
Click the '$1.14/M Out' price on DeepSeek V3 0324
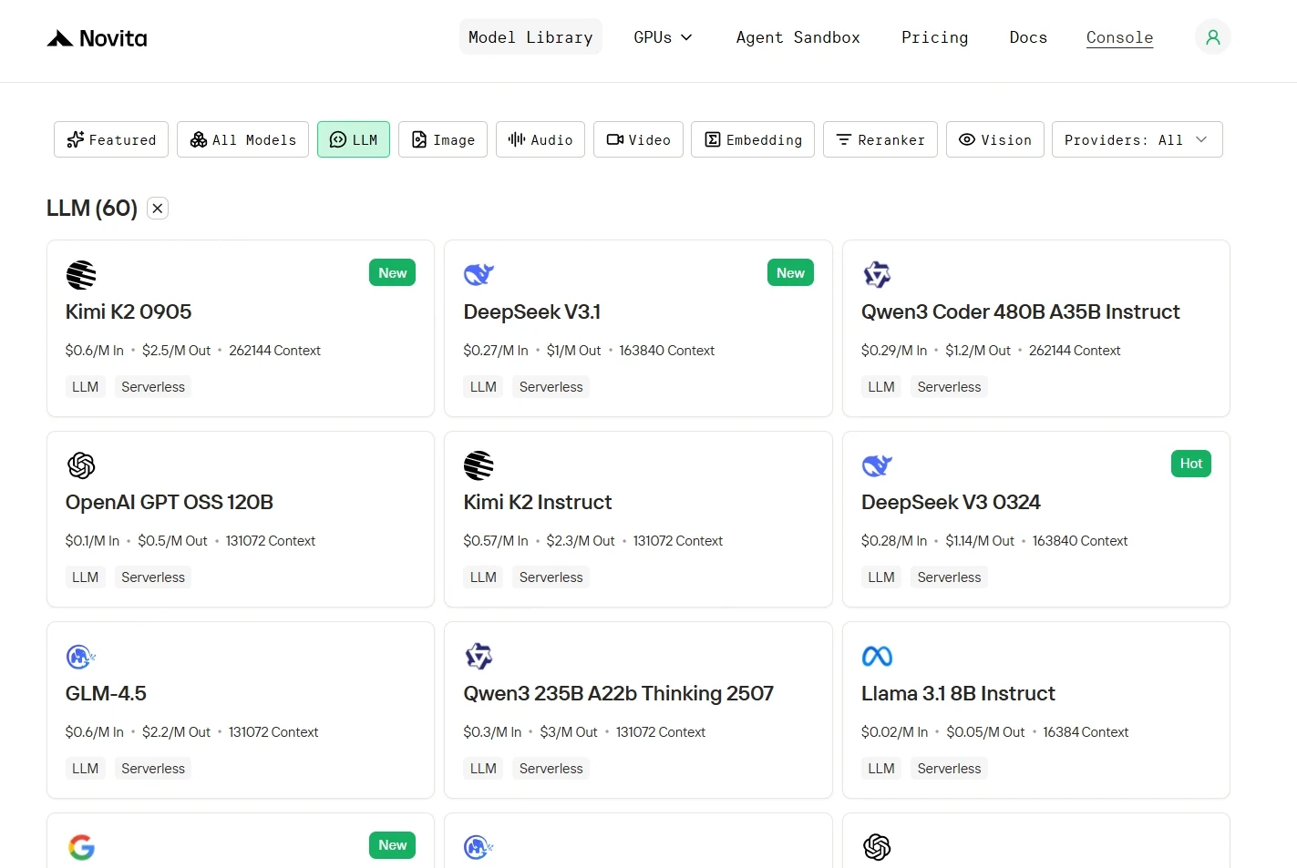pyautogui.click(x=980, y=541)
